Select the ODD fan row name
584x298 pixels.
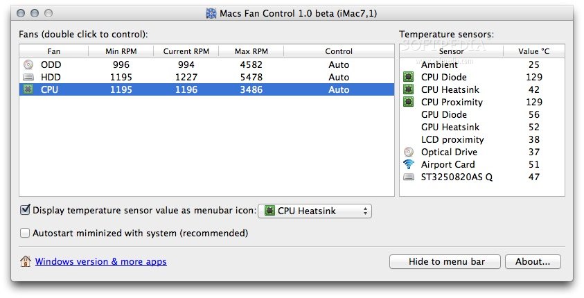pos(51,65)
